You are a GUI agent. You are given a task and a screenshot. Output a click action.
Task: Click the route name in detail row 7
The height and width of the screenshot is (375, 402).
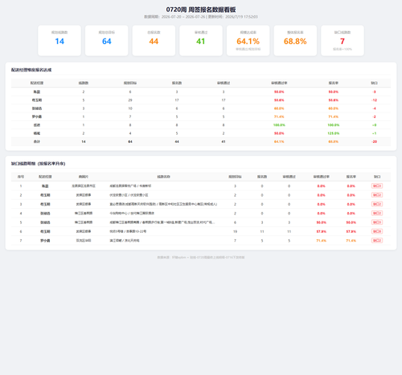click(125, 241)
